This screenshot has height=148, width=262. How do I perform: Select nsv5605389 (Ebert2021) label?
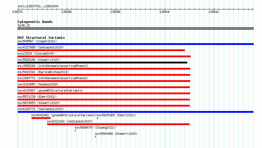(116, 115)
